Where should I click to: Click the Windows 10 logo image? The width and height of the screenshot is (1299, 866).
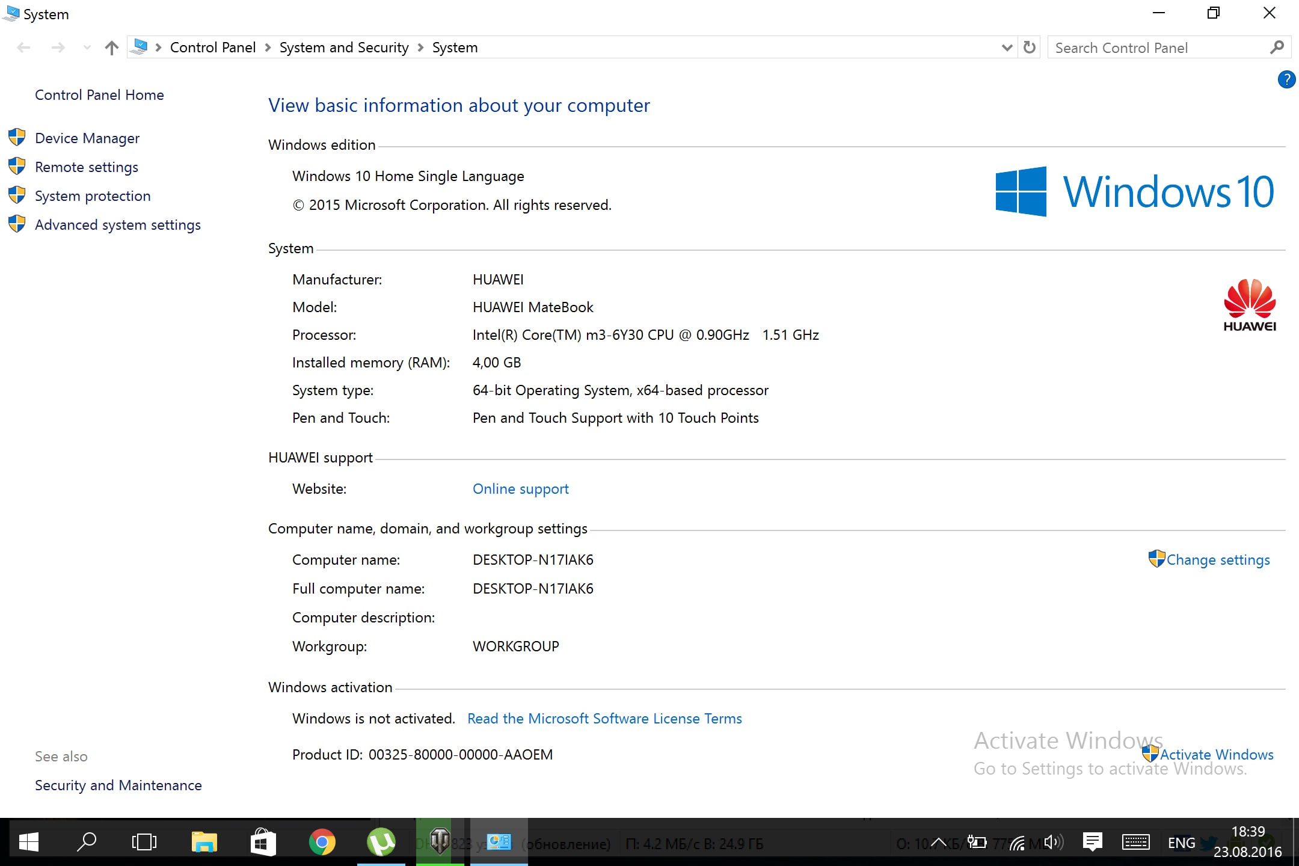(1135, 192)
